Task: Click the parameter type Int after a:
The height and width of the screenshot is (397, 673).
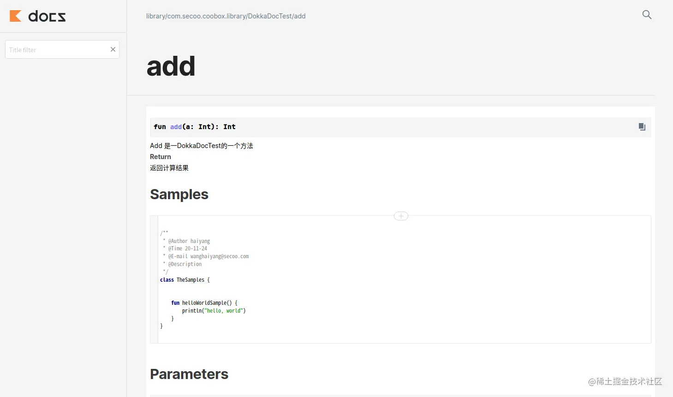Action: coord(205,127)
